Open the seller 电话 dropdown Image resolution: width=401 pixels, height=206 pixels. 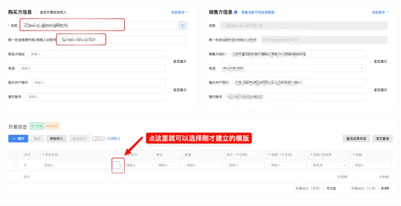[x=293, y=68]
